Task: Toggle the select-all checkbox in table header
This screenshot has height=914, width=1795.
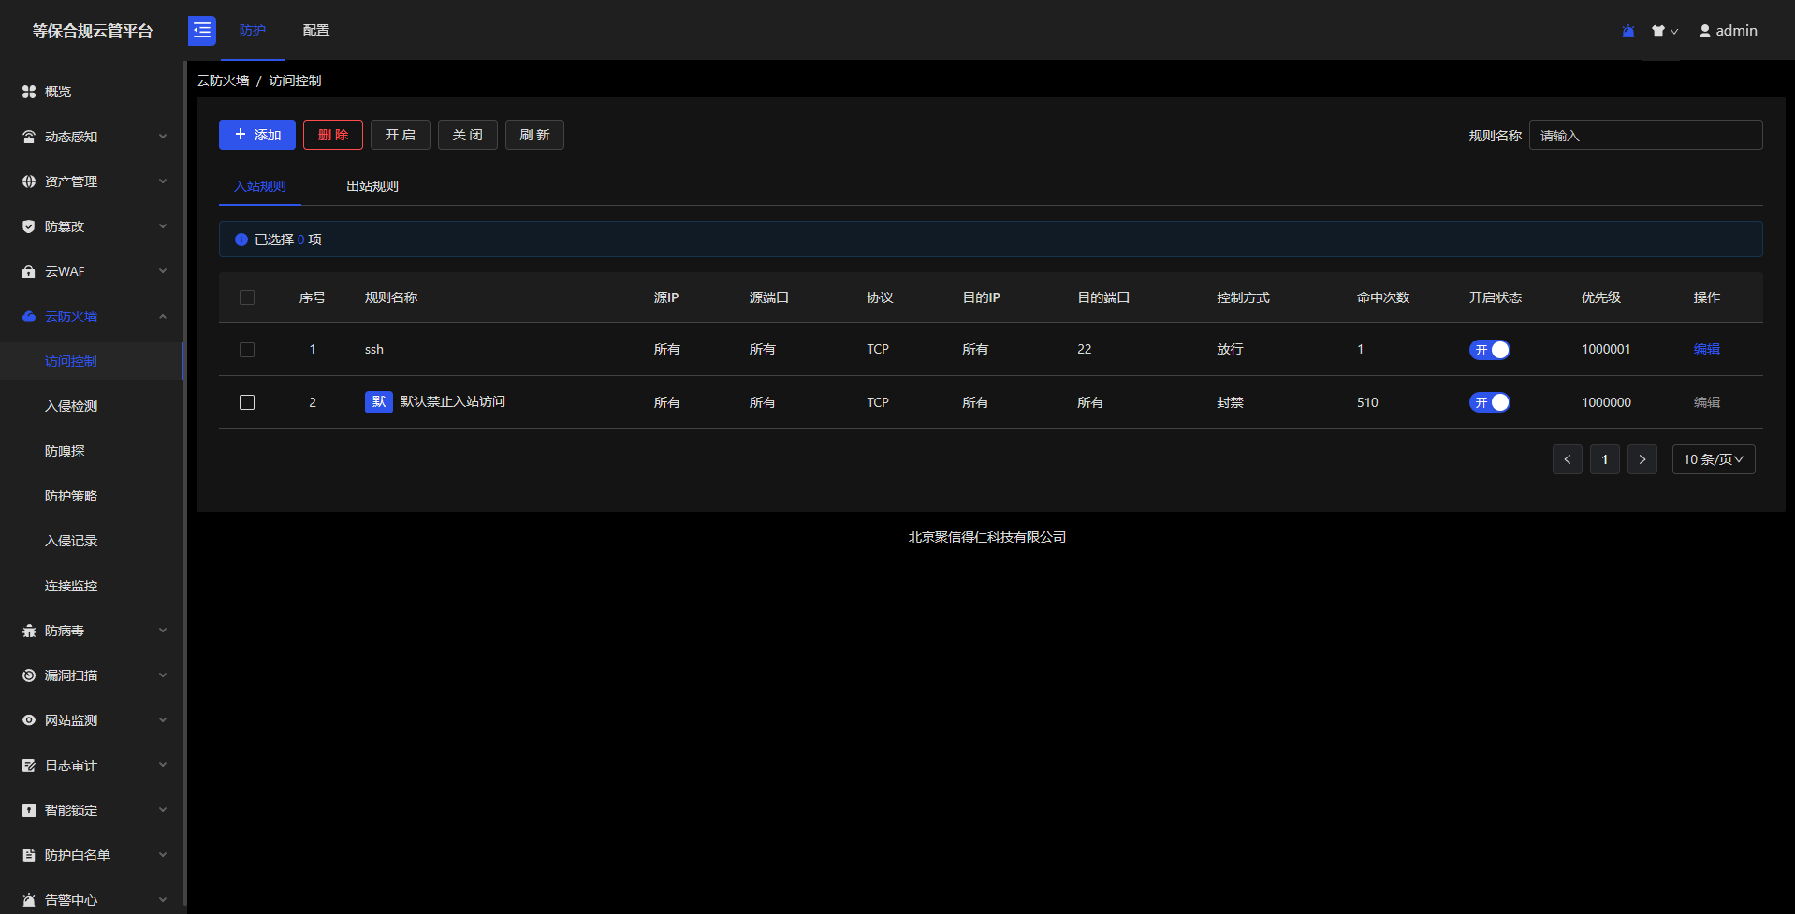Action: click(247, 297)
